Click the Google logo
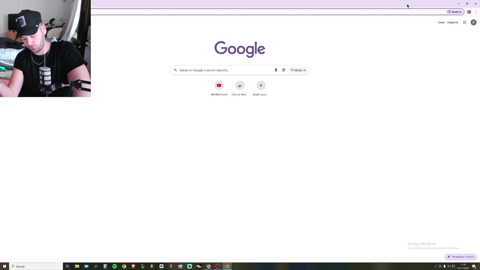 click(x=240, y=49)
